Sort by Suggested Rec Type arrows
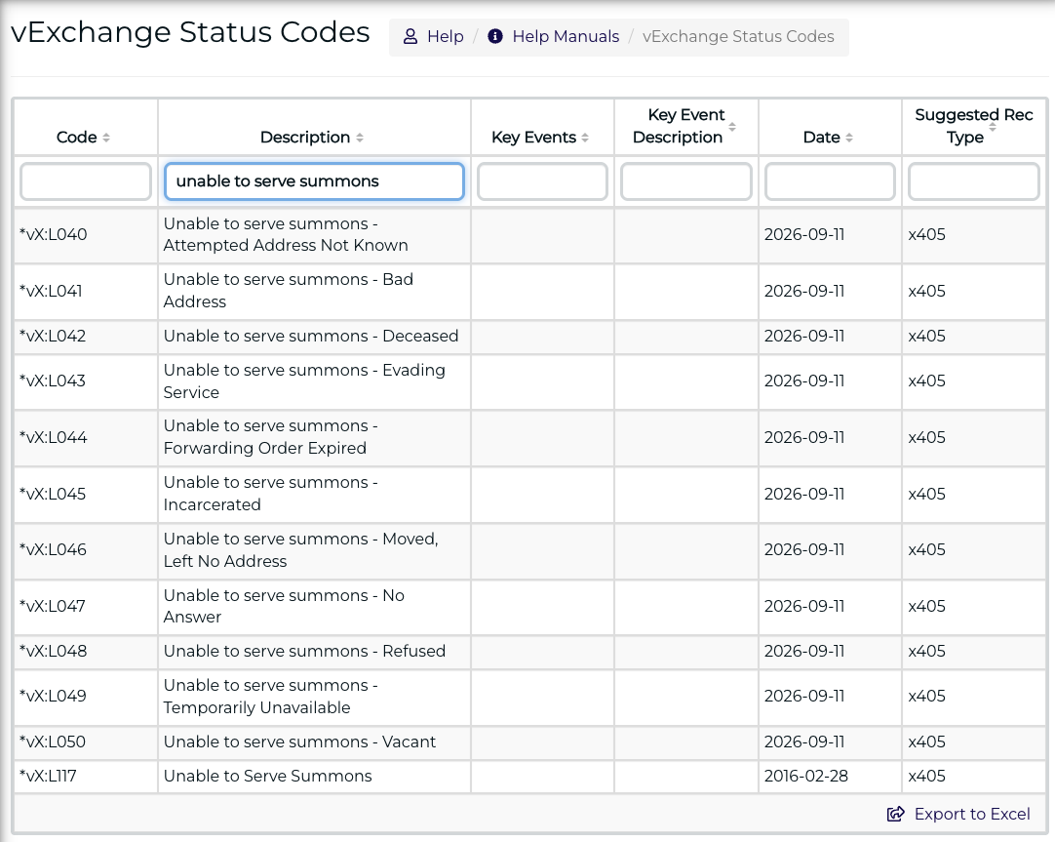The height and width of the screenshot is (842, 1055). [x=993, y=127]
